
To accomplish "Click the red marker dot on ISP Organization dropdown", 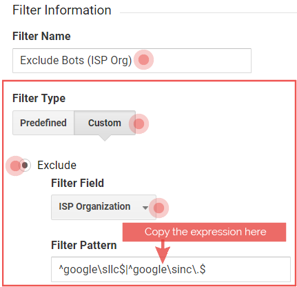I will click(158, 208).
